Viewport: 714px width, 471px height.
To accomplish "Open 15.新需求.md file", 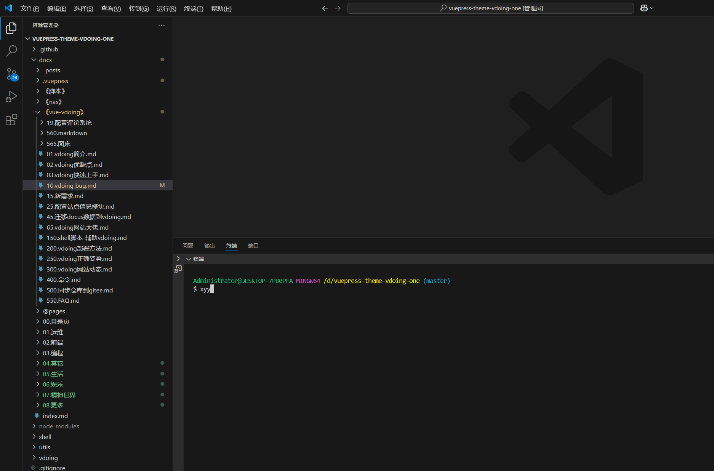I will point(98,196).
